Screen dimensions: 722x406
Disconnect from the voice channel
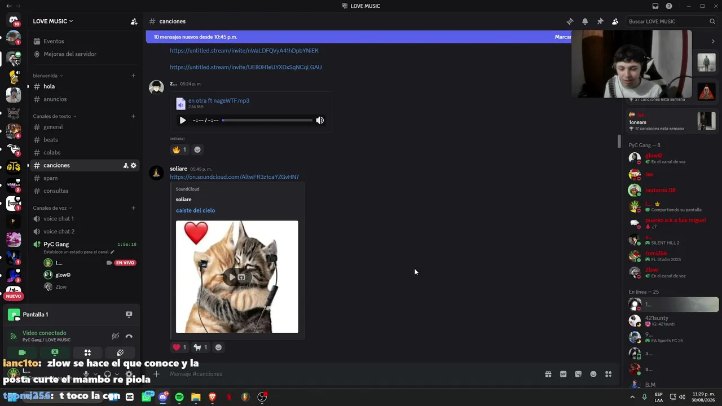(129, 336)
